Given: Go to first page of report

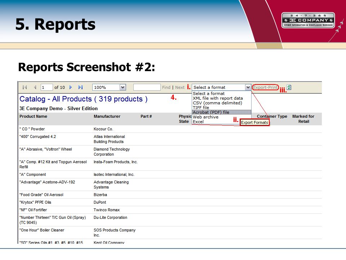Looking at the screenshot, I should (x=25, y=87).
